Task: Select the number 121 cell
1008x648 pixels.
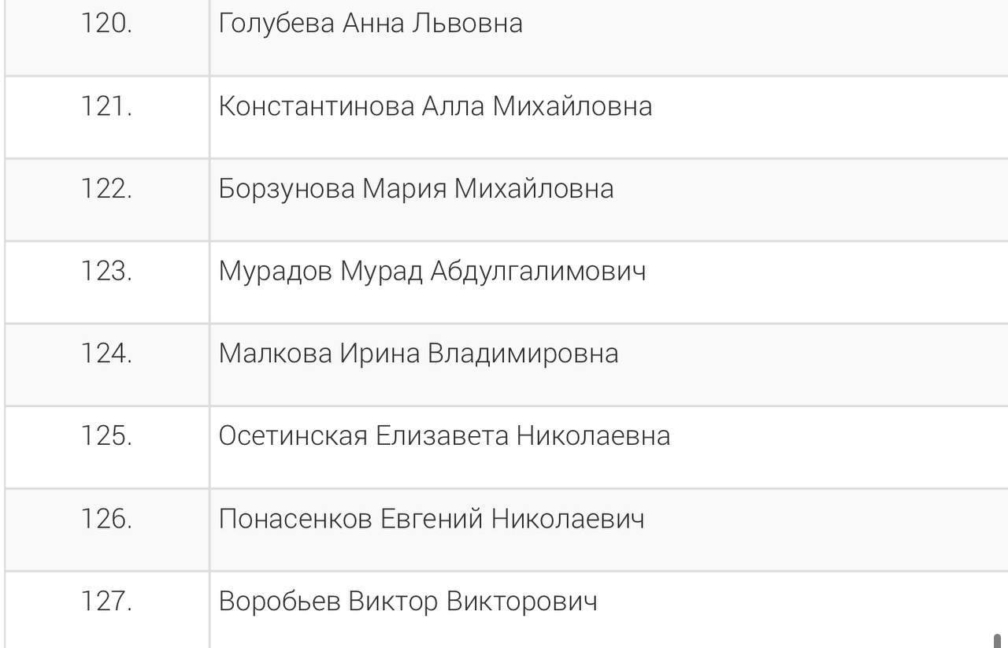Action: pos(106,106)
